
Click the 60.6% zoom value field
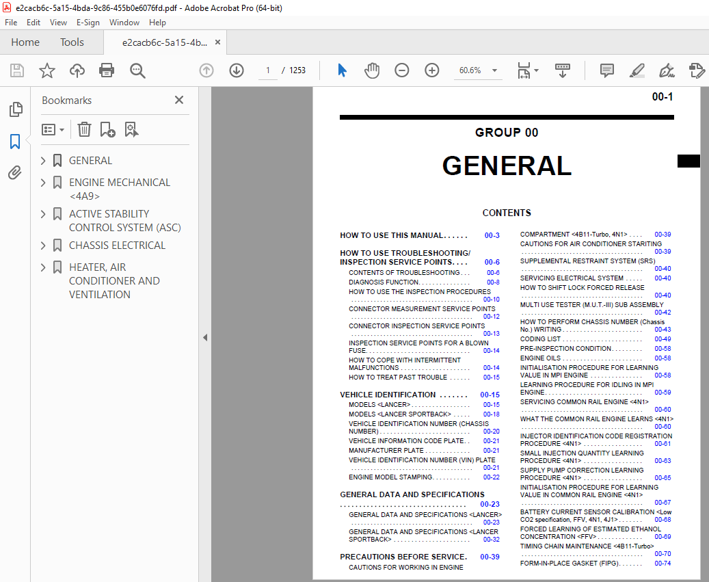tap(470, 70)
